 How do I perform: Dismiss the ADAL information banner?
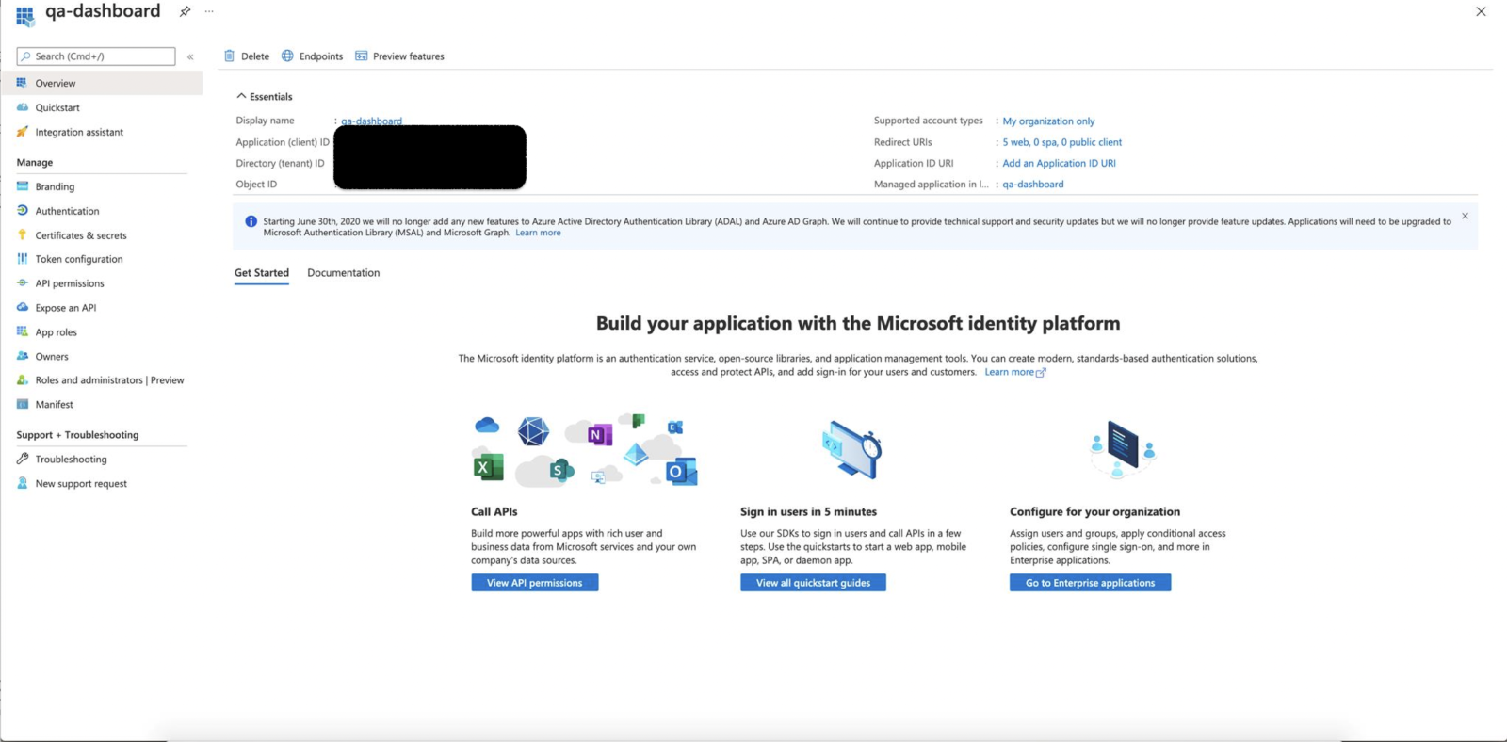click(x=1465, y=216)
